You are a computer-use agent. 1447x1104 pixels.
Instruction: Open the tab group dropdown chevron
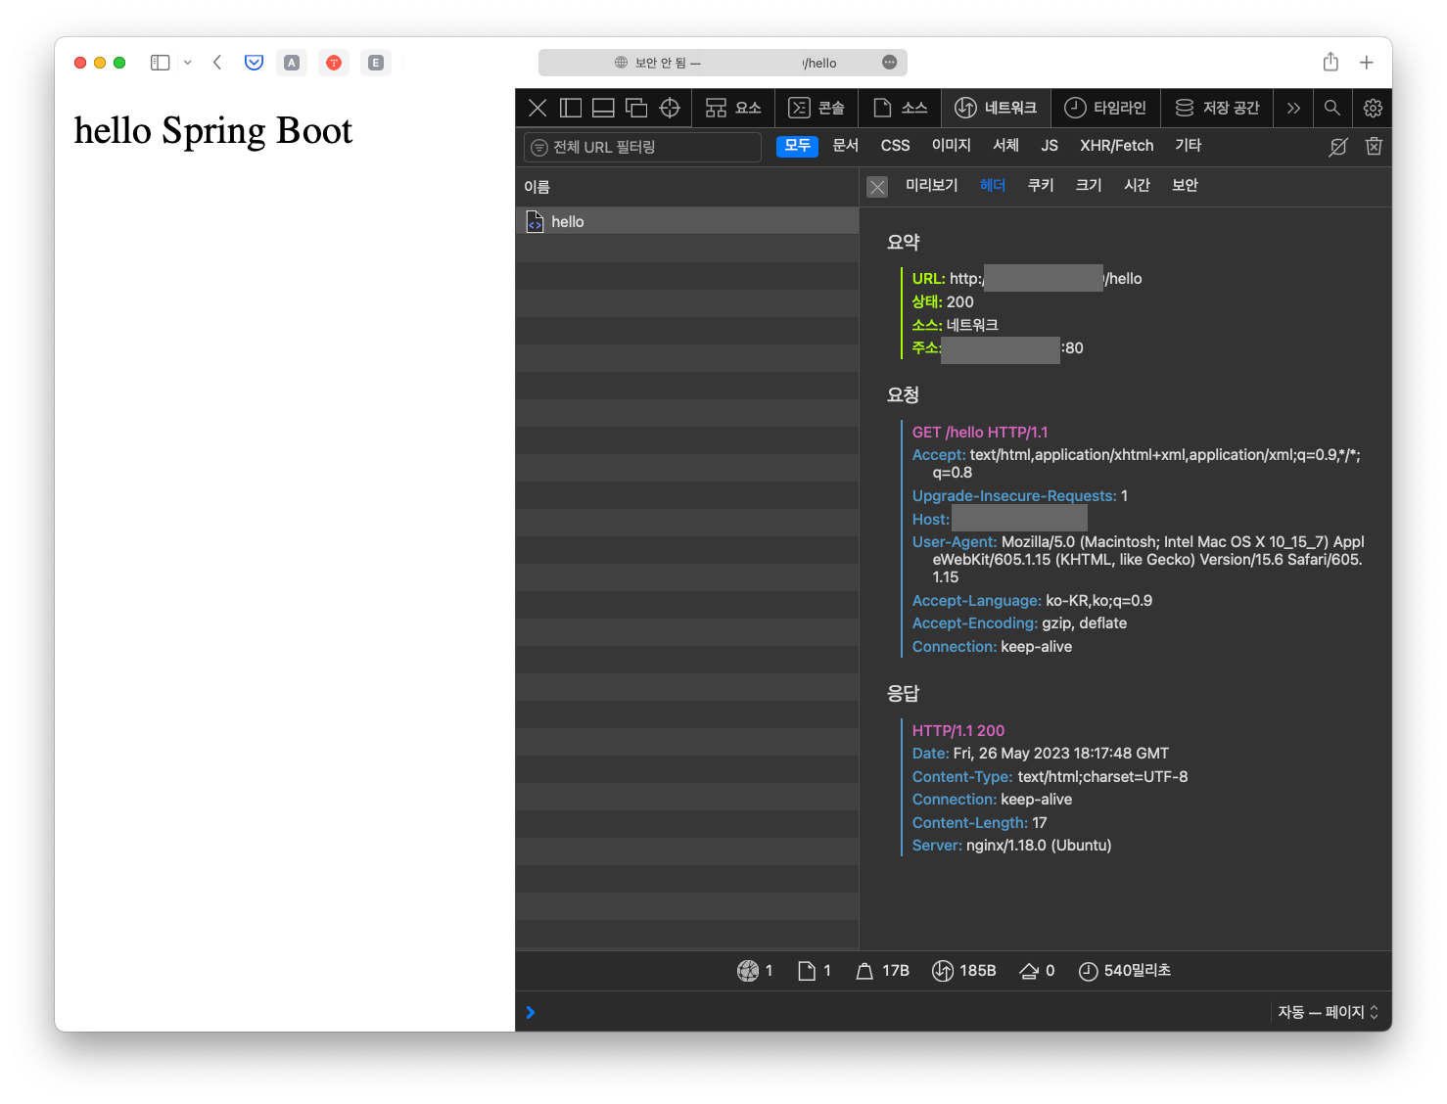pos(188,63)
